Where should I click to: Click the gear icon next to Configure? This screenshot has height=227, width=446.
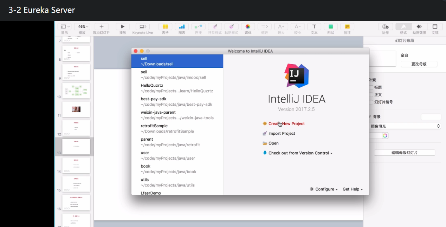(x=312, y=189)
